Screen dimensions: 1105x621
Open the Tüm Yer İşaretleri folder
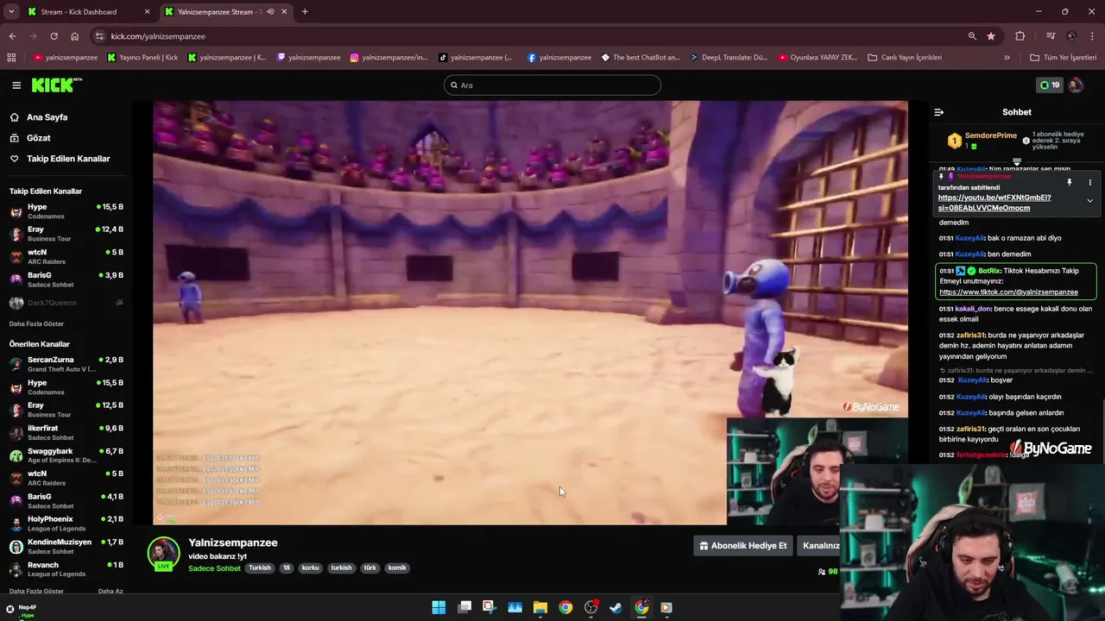tap(1063, 58)
